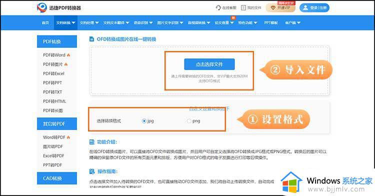375x196 pixels.
Task: Open the 其它转PDF sidebar section
Action: click(57, 124)
